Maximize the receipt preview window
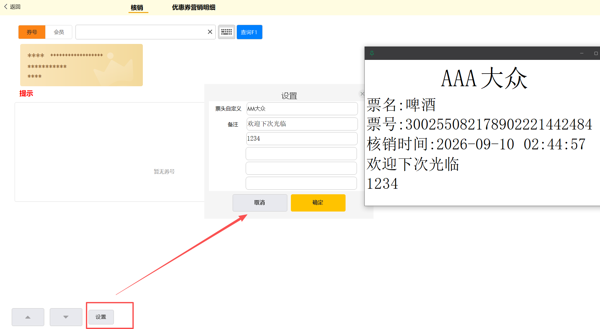Screen dimensions: 600x329 point(596,53)
